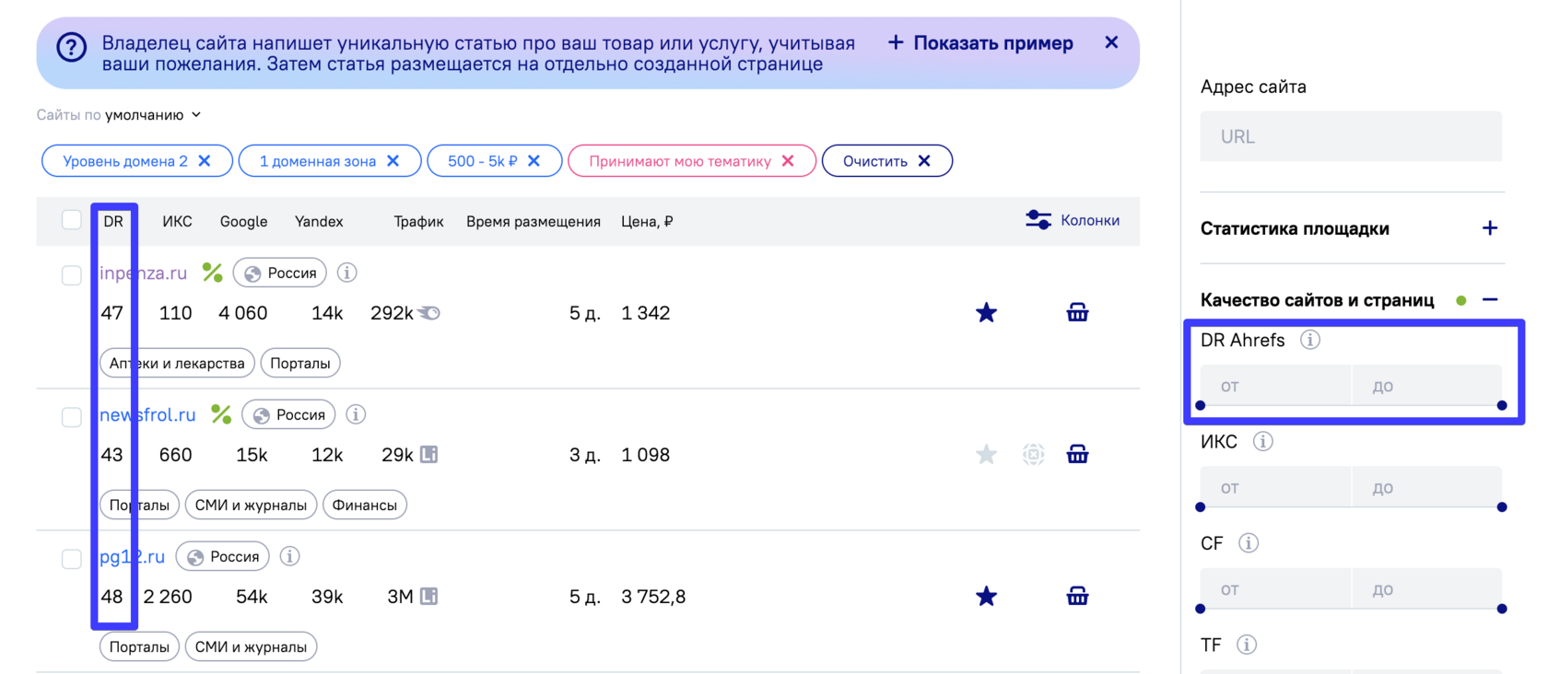
Task: Click the discount percent icon for newsfrol.ru
Action: [x=221, y=414]
